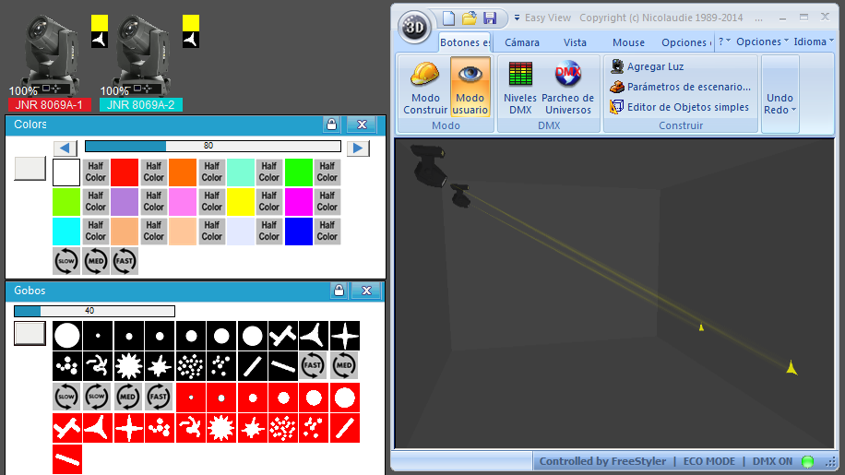Select the orange color swatch
The image size is (845, 475).
coord(183,172)
